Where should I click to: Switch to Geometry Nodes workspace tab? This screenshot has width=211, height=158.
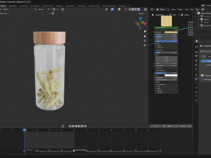109,6
